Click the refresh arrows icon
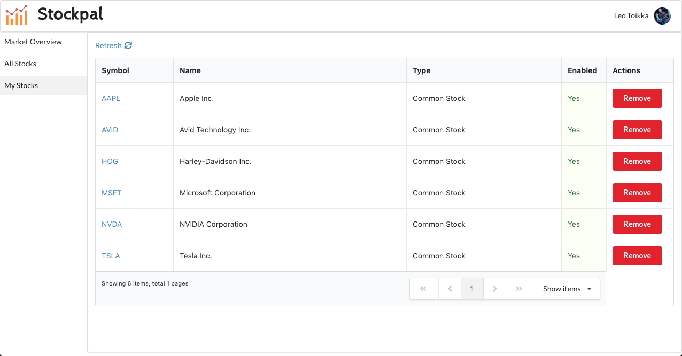 (128, 45)
